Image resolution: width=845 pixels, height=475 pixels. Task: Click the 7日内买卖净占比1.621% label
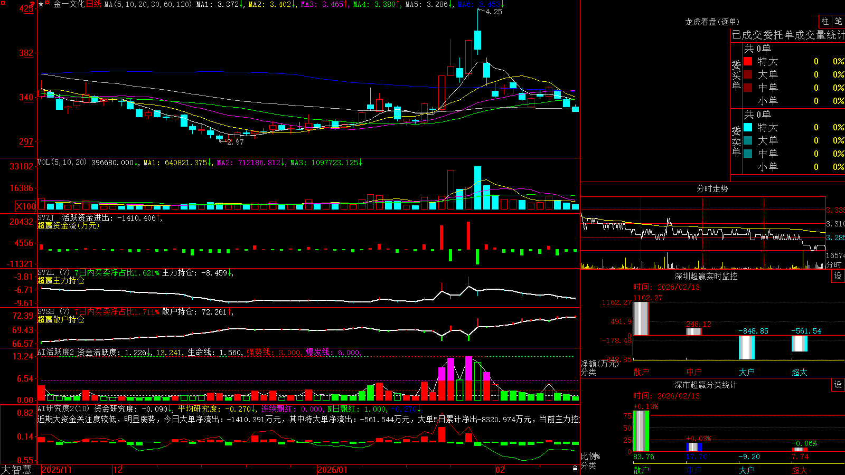[x=116, y=273]
